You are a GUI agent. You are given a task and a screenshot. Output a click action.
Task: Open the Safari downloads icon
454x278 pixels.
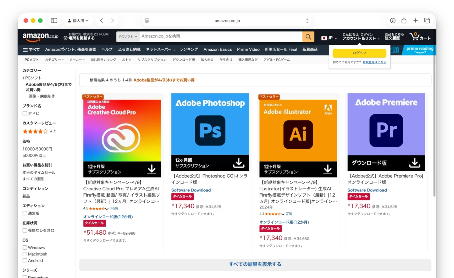[393, 20]
